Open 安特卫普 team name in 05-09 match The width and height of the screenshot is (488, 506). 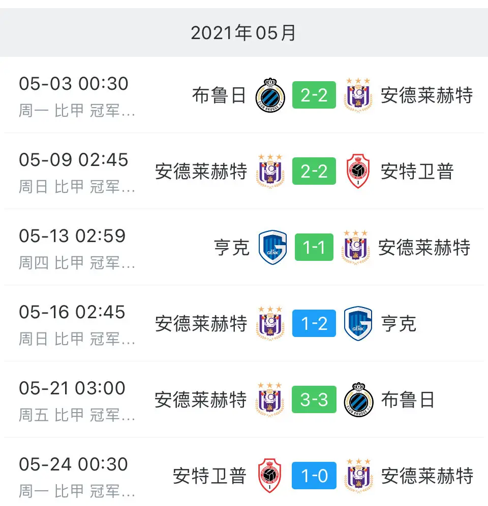[x=417, y=172]
